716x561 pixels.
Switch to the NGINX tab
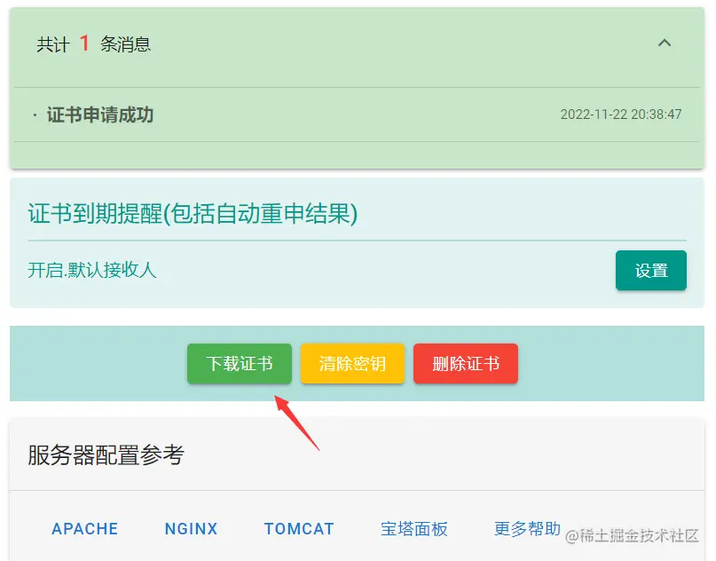click(192, 529)
